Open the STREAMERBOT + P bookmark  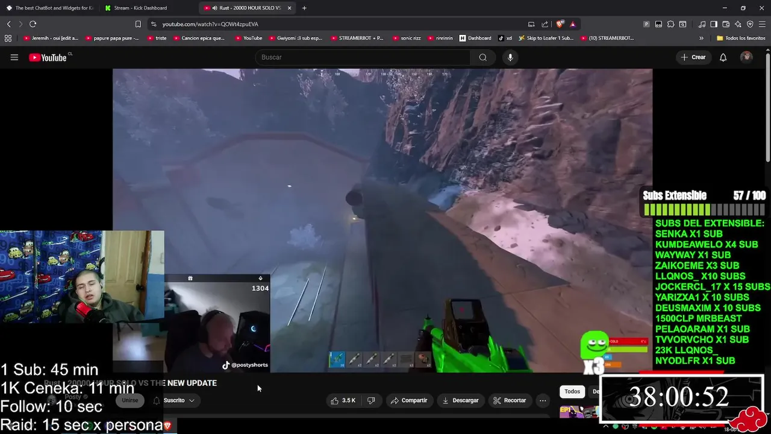[x=357, y=38]
